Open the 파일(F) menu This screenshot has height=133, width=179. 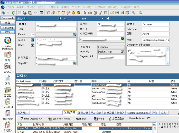(10, 7)
